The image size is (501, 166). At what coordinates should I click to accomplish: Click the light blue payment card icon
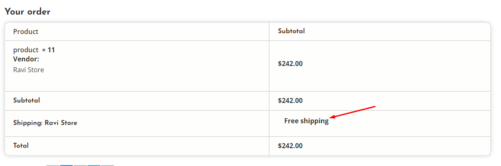[94, 165]
